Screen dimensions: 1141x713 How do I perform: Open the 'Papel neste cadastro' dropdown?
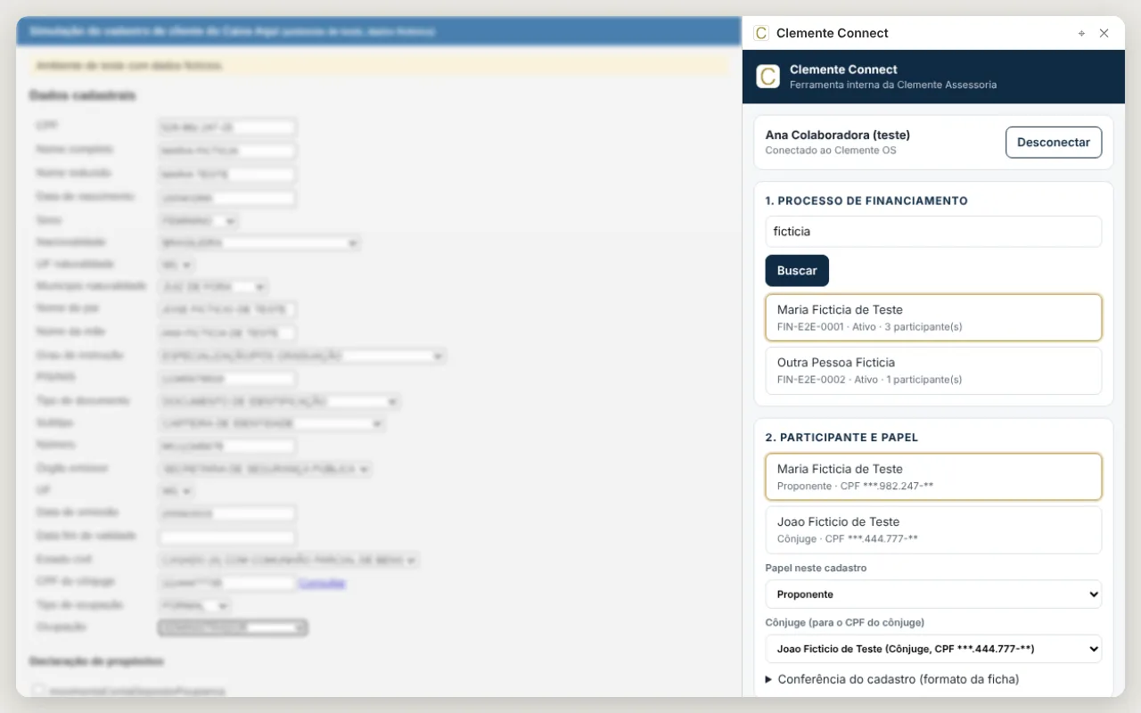point(933,594)
